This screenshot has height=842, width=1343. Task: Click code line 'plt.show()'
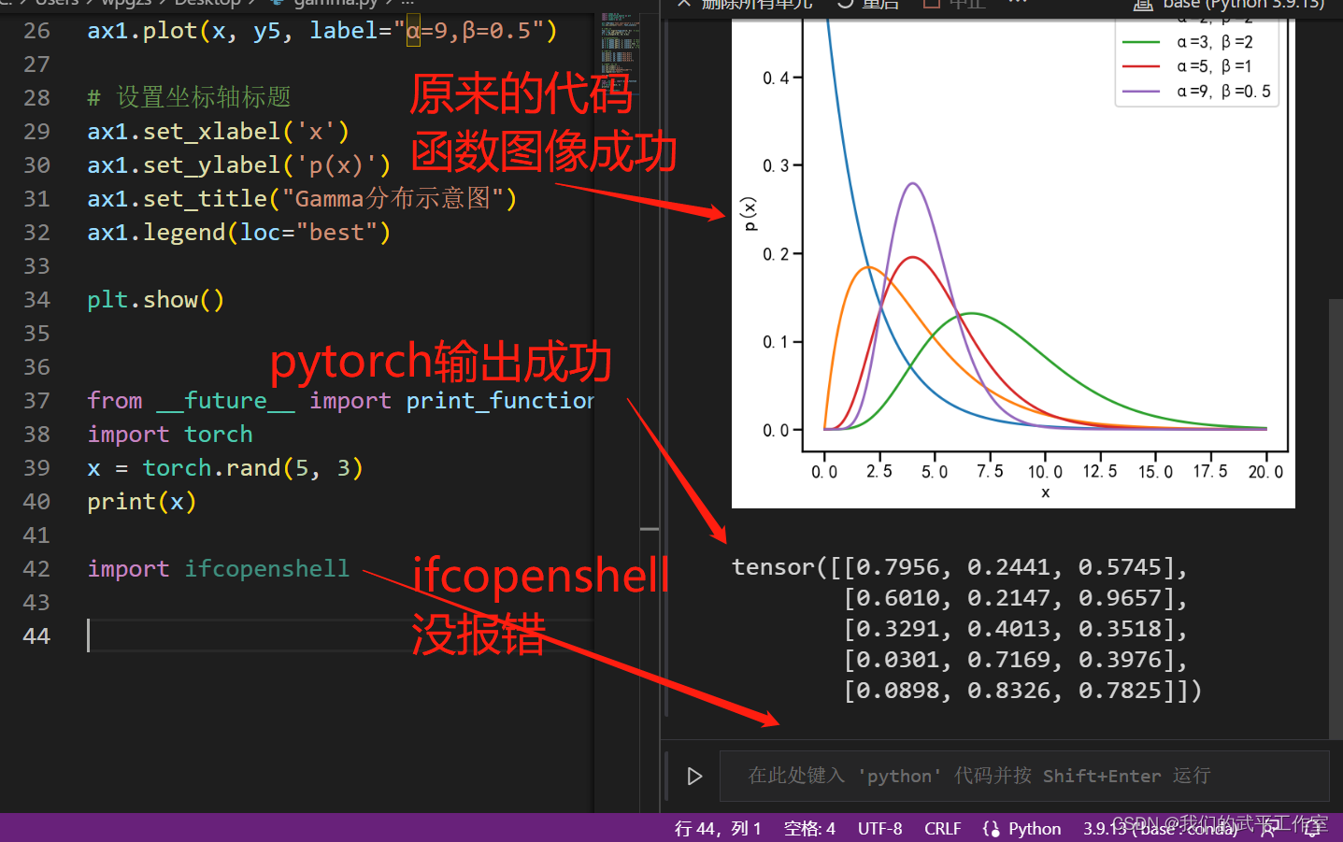click(x=155, y=299)
